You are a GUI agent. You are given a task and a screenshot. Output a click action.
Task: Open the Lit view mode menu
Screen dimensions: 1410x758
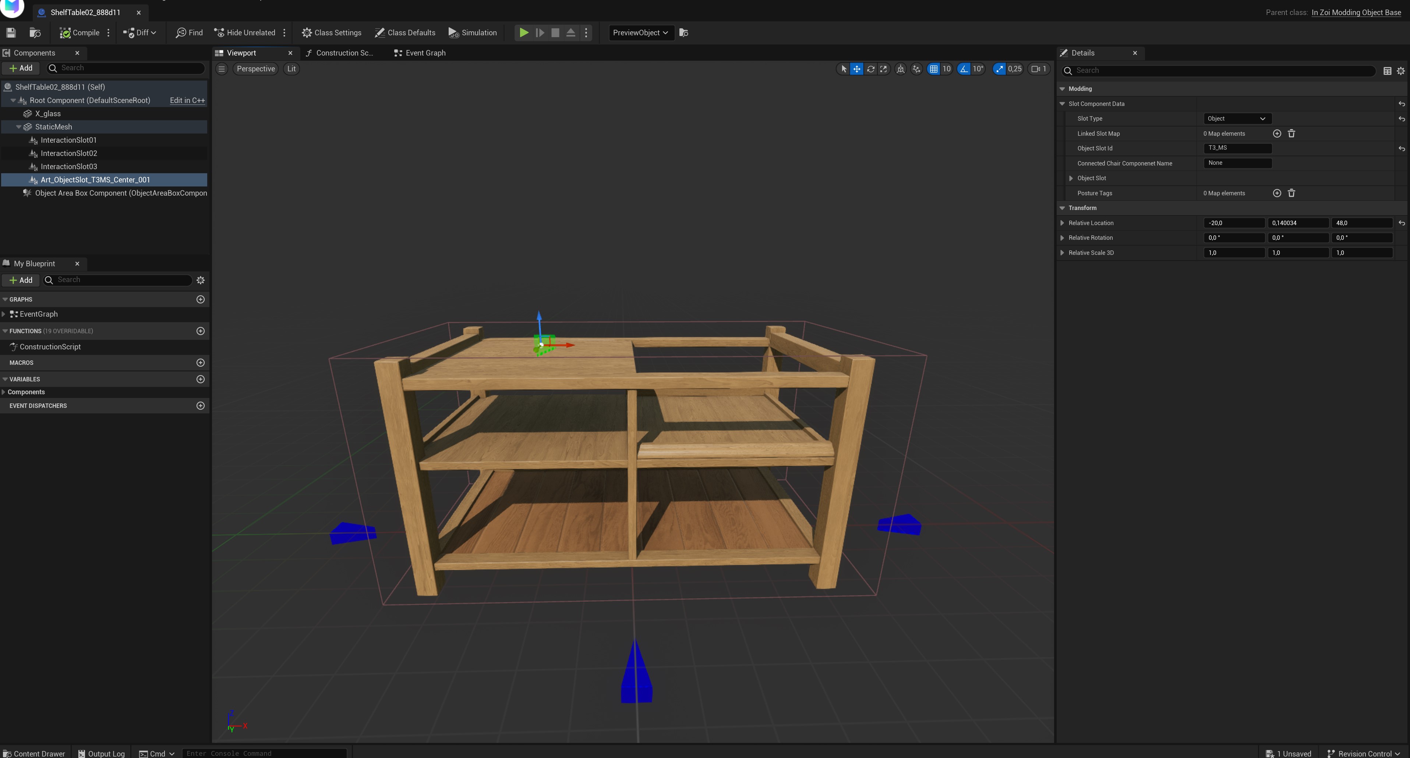click(x=291, y=69)
